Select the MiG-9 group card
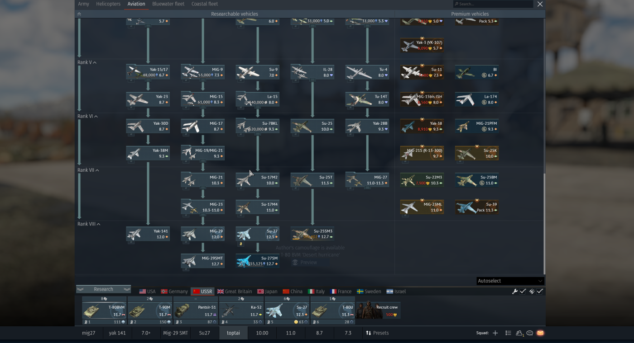The width and height of the screenshot is (634, 343). coord(203,72)
